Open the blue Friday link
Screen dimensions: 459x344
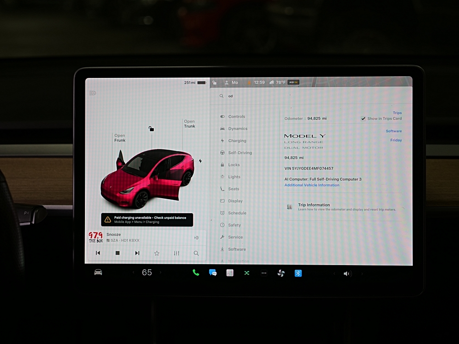pyautogui.click(x=396, y=140)
